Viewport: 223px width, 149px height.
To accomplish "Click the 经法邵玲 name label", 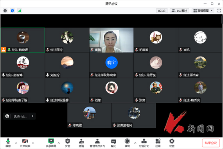I will click(x=56, y=50).
